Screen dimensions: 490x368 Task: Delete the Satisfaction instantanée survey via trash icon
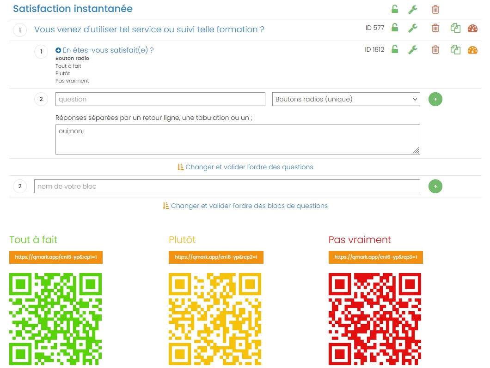point(435,9)
